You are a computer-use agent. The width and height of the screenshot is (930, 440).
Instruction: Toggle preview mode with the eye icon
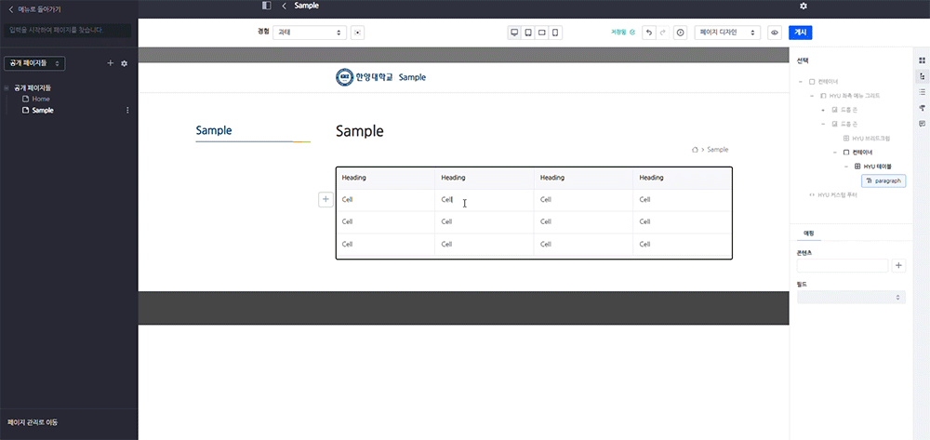[x=774, y=33]
